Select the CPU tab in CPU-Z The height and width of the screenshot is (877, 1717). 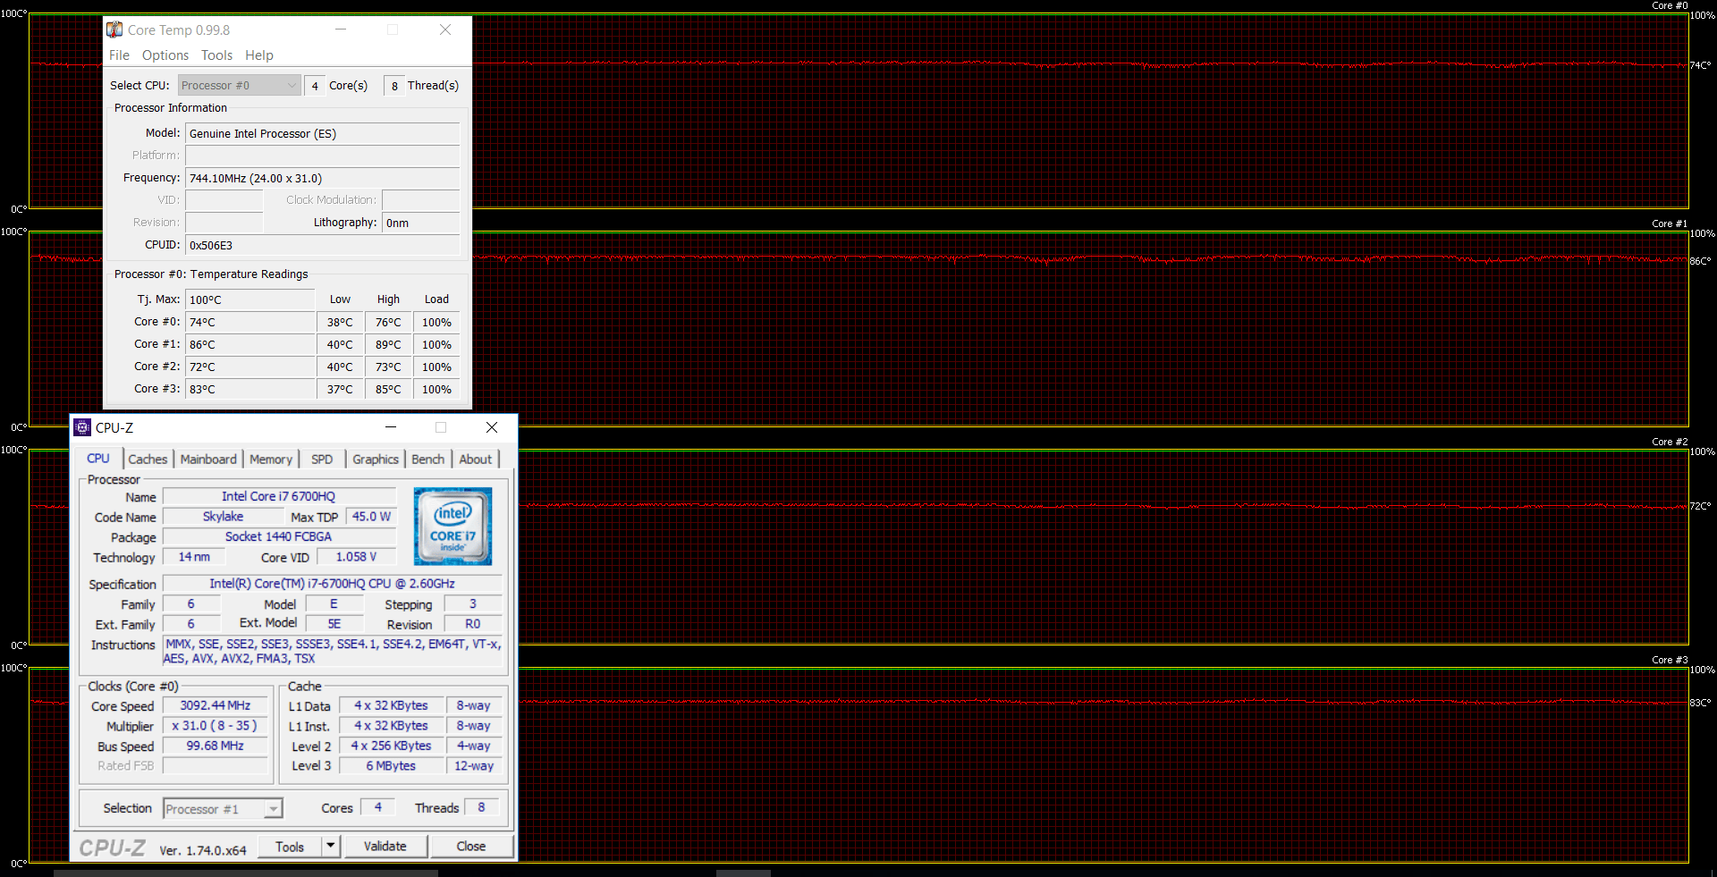click(98, 458)
